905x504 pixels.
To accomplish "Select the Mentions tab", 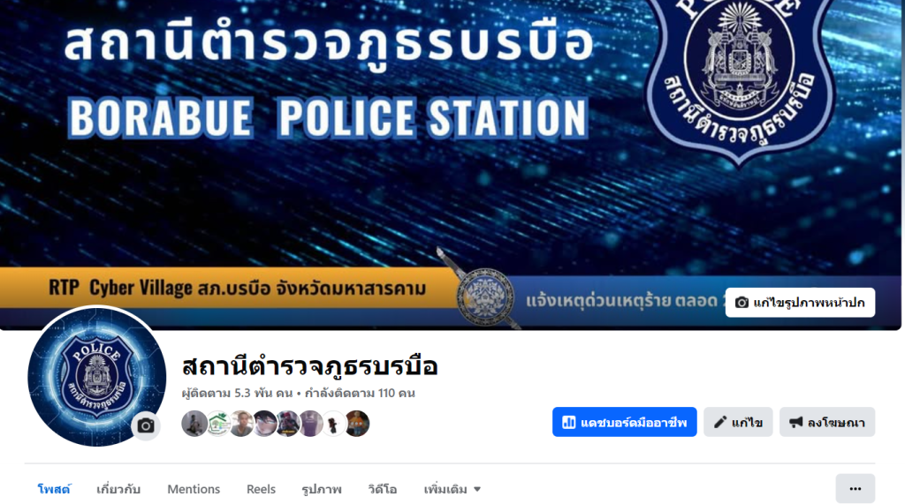I will (x=194, y=490).
